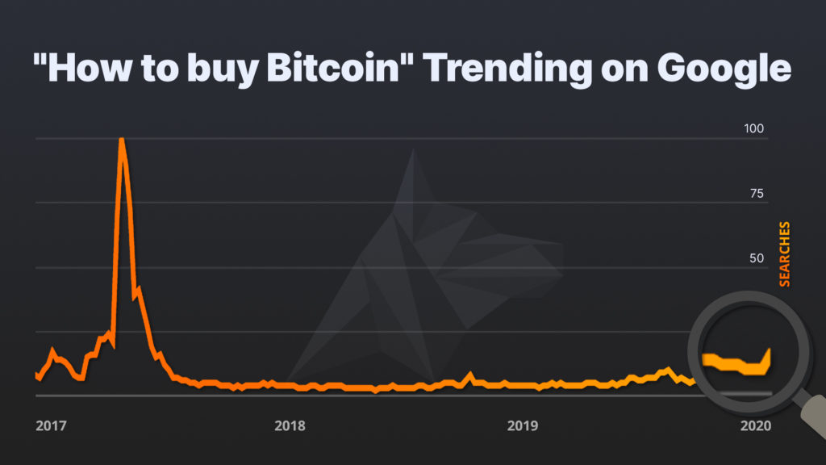Select the peak of the orange spike
The width and height of the screenshot is (826, 465).
point(121,140)
